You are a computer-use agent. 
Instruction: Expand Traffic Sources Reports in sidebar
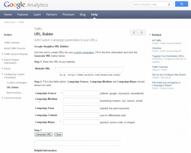pos(2,54)
